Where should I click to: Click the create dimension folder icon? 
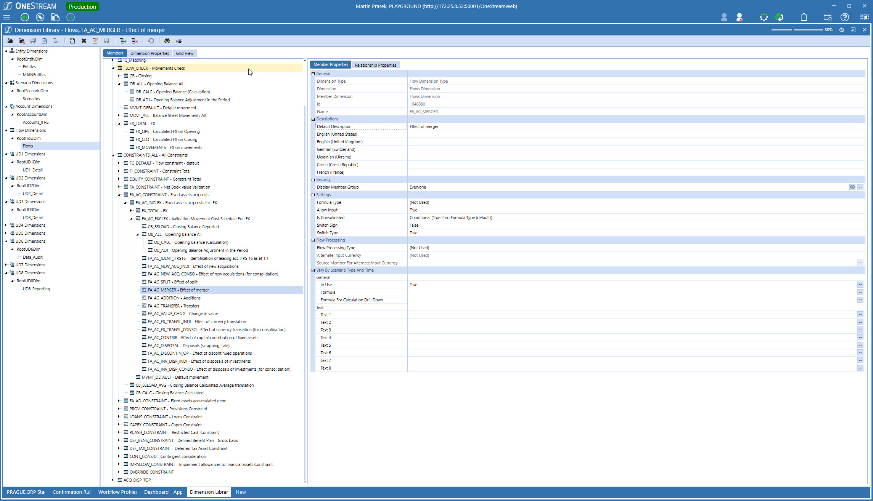(x=10, y=41)
